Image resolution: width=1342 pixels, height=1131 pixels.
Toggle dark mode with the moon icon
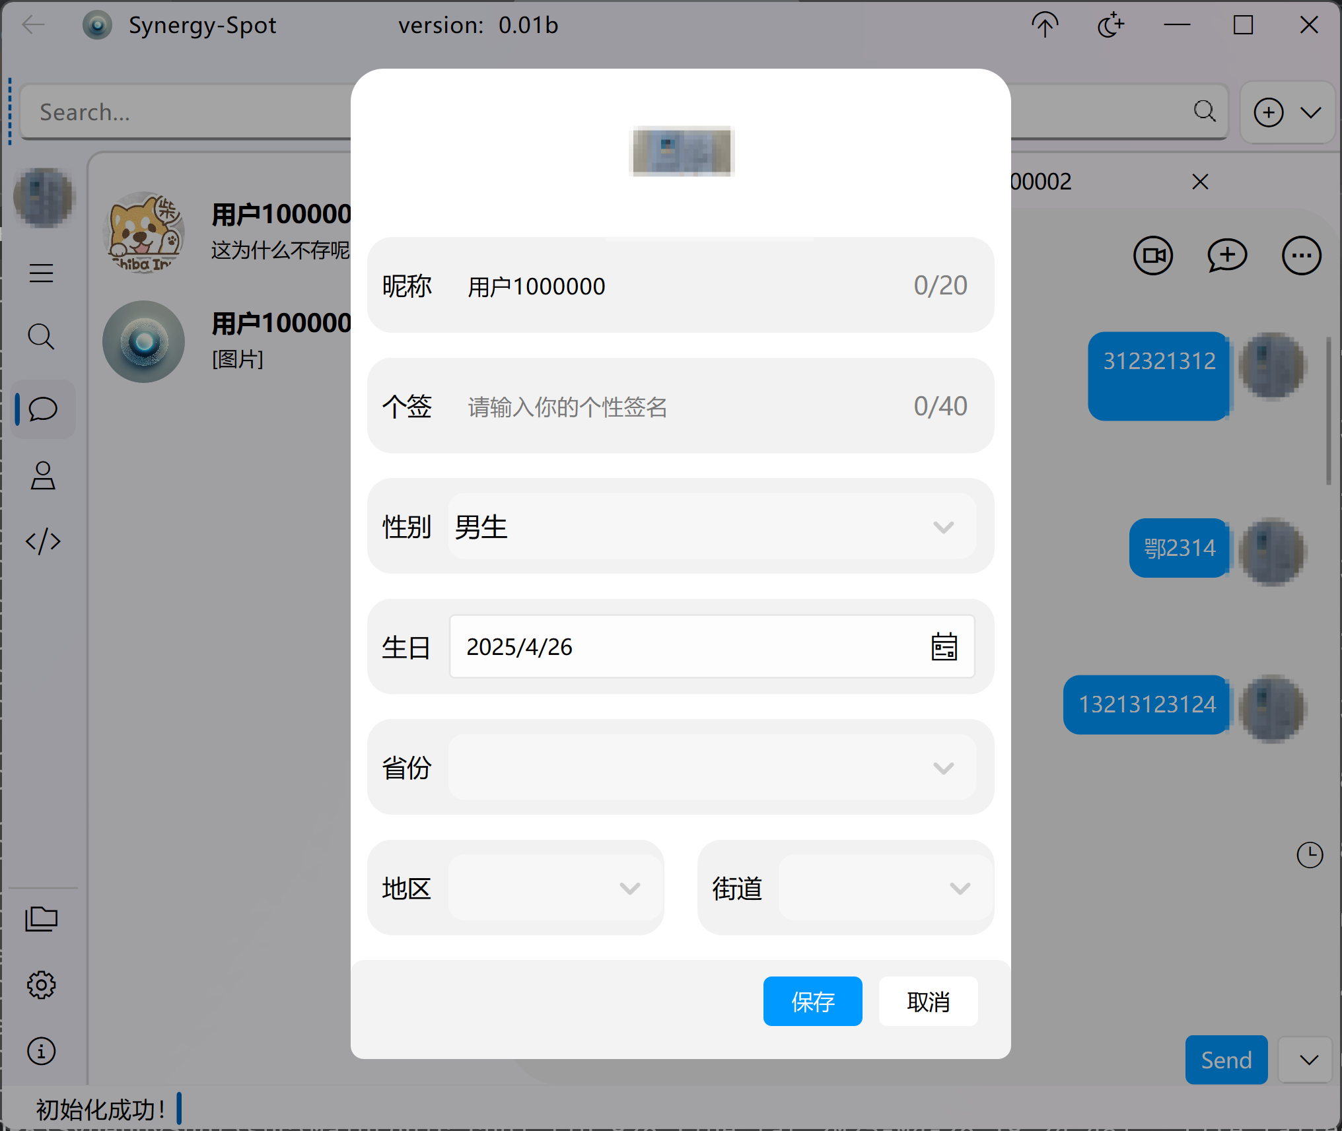[1110, 24]
